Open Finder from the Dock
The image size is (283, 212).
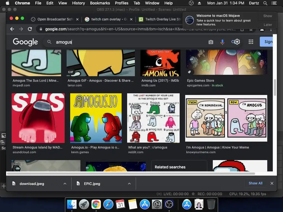pos(72,205)
